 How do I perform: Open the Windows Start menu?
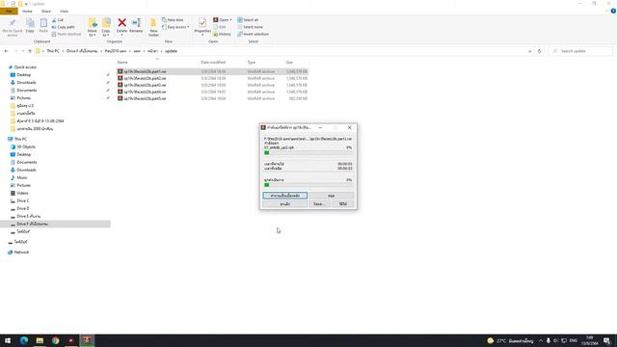8,340
